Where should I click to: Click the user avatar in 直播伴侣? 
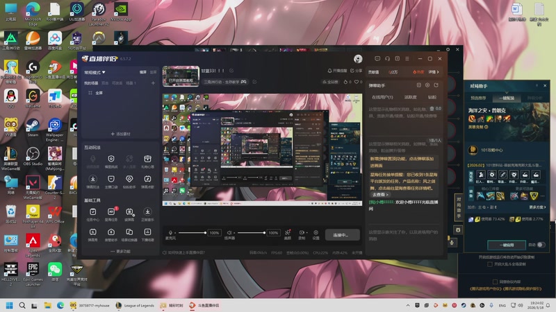358,59
